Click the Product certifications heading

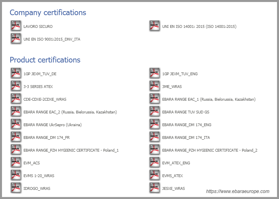click(x=45, y=60)
